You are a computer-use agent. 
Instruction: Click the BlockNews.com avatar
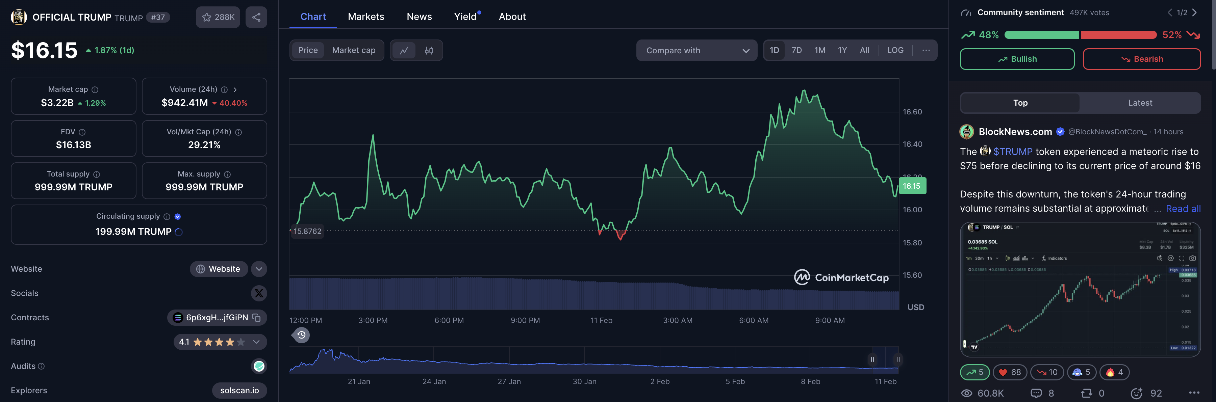[966, 132]
